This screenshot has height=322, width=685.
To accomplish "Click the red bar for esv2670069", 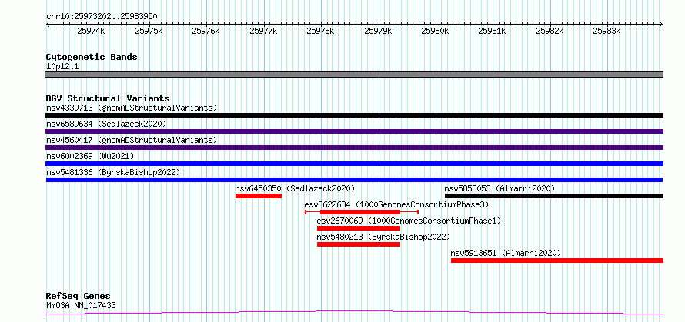I will pyautogui.click(x=359, y=228).
